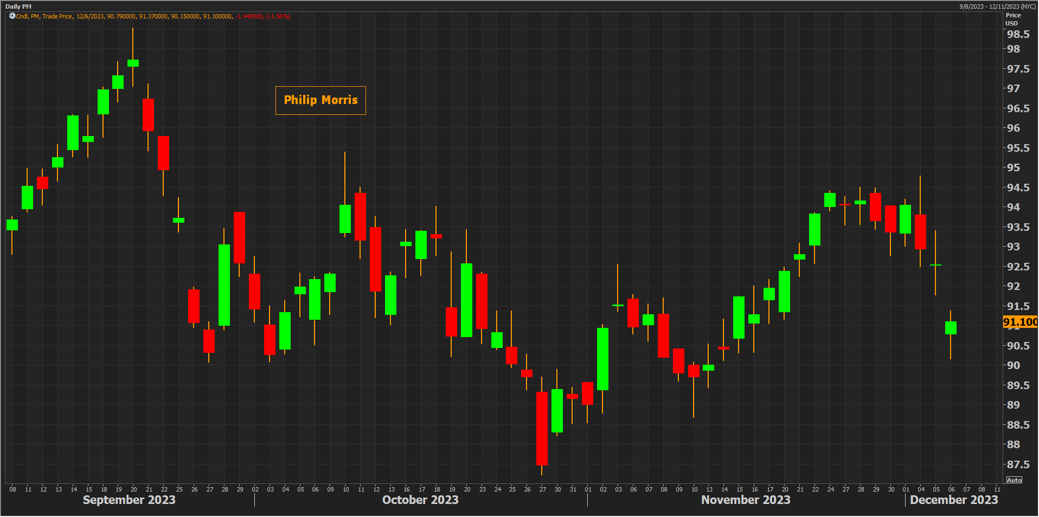Screen dimensions: 1039x517
Task: Click the 87.5 price axis label
Action: pos(1017,465)
